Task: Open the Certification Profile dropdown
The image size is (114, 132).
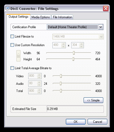Action: coord(101,27)
